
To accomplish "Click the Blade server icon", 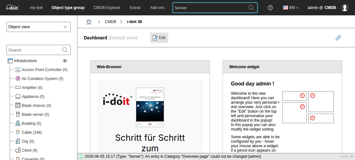I will point(18,115).
